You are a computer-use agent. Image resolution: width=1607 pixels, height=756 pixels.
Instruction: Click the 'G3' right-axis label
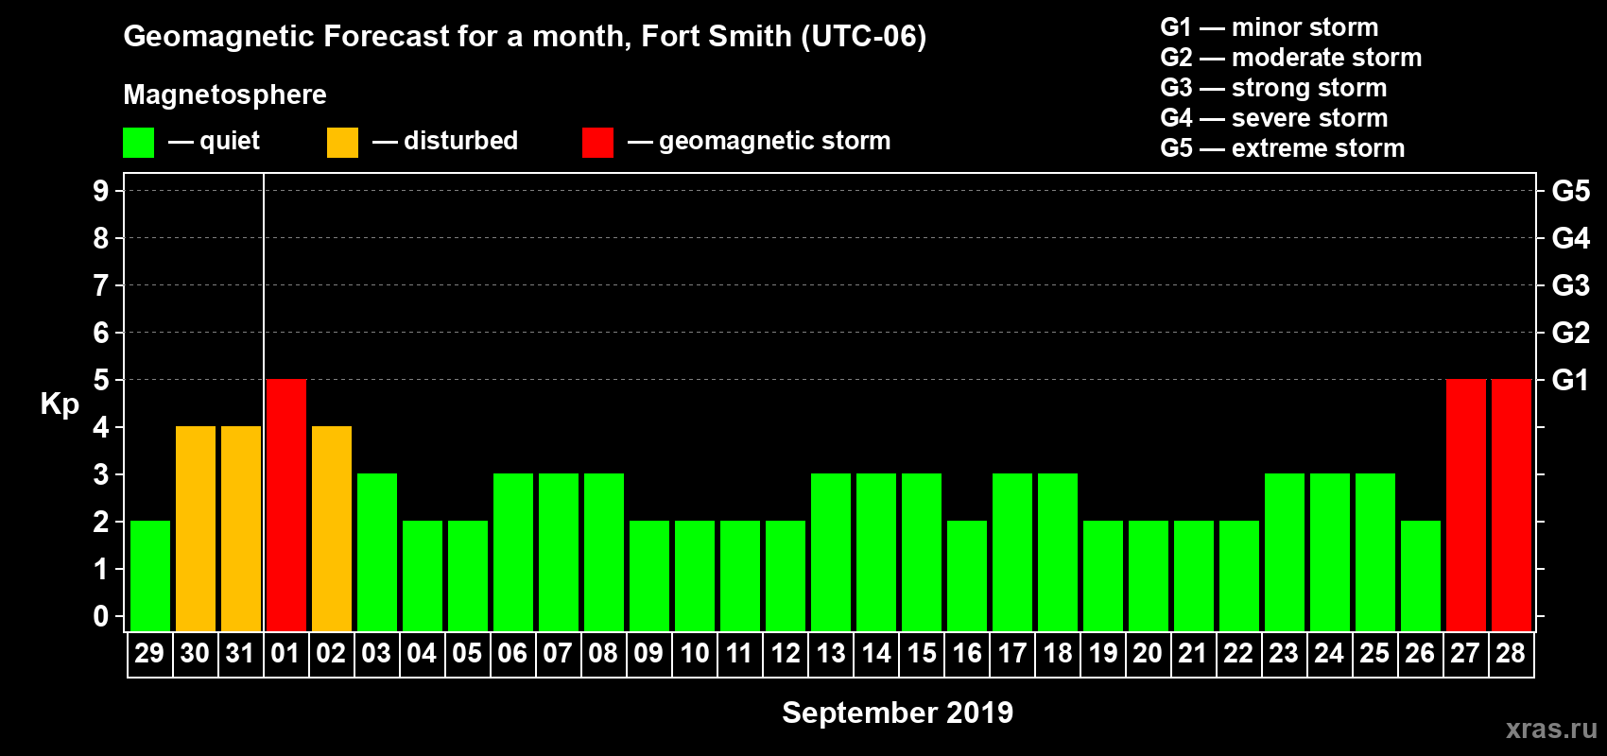pos(1571,285)
